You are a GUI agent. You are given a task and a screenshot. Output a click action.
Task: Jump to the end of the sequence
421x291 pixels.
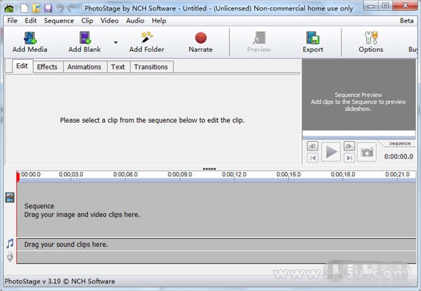click(349, 158)
